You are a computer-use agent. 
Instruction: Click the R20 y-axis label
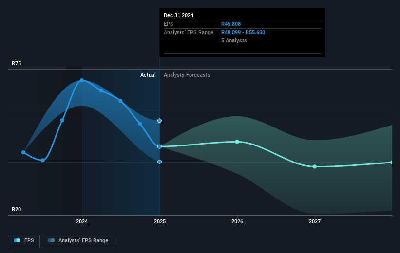tap(17, 209)
